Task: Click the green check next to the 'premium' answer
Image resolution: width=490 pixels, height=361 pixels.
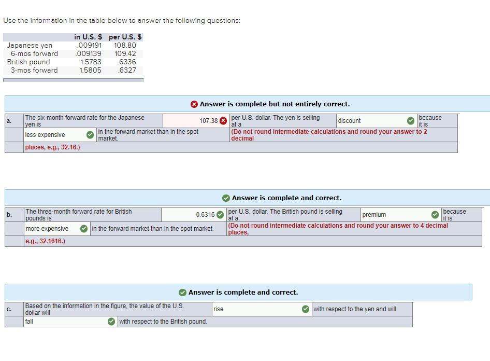Action: click(x=435, y=215)
